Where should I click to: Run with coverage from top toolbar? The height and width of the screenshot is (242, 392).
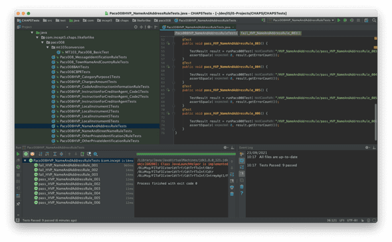(351, 20)
